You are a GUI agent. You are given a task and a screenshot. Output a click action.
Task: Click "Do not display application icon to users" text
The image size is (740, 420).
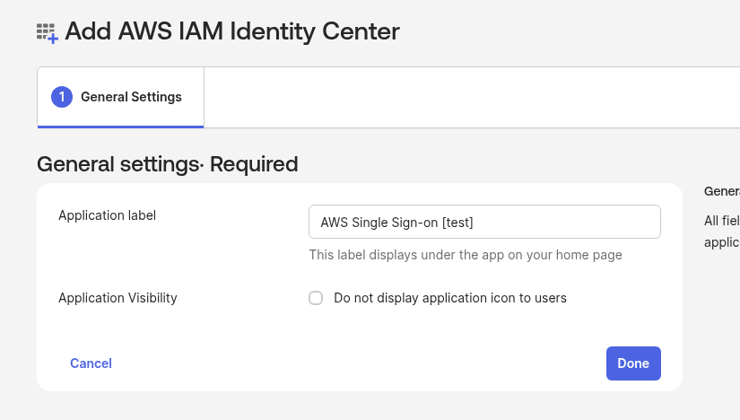click(449, 298)
